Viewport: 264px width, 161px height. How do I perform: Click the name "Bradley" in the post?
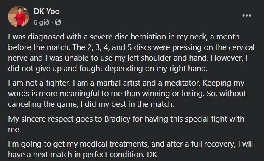click(x=117, y=119)
